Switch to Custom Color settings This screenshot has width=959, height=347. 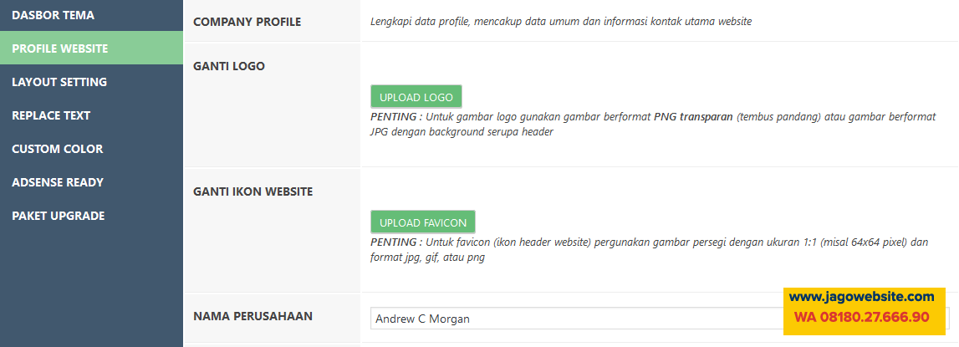tap(57, 149)
